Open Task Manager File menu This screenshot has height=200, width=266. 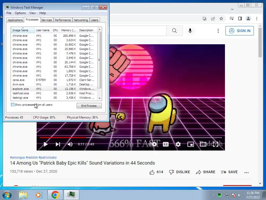(9, 13)
